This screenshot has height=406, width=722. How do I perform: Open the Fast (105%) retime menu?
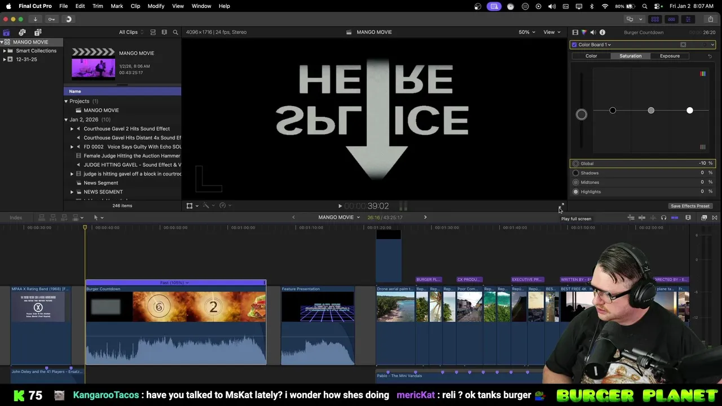[x=174, y=283]
